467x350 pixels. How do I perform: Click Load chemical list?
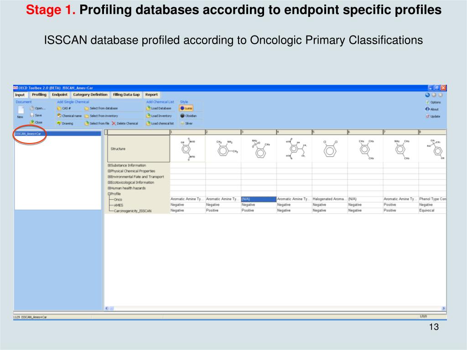click(x=160, y=123)
